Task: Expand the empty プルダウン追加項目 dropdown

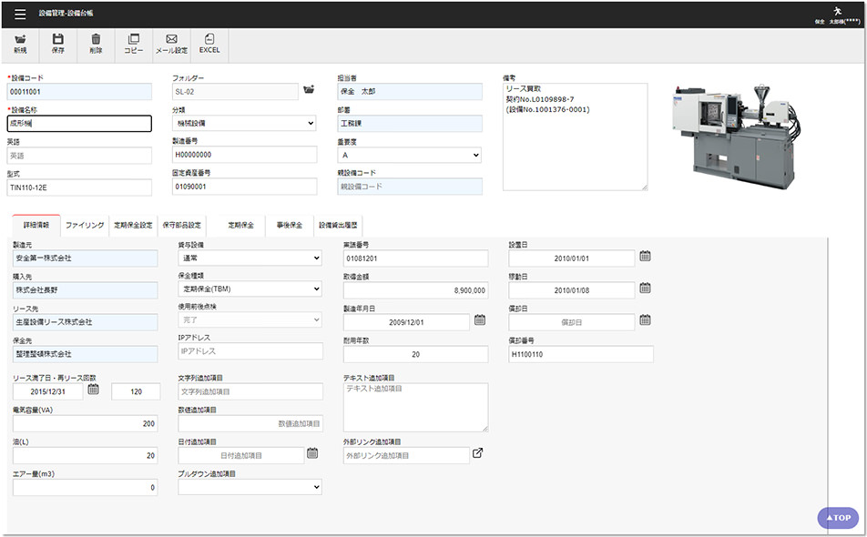Action: [250, 487]
